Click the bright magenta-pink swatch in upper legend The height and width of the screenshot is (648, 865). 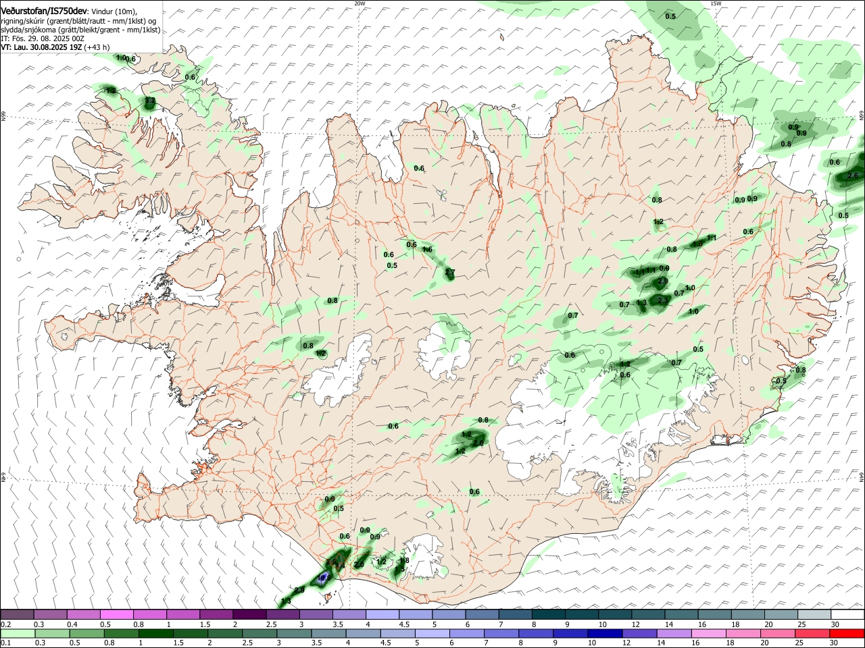pos(116,615)
